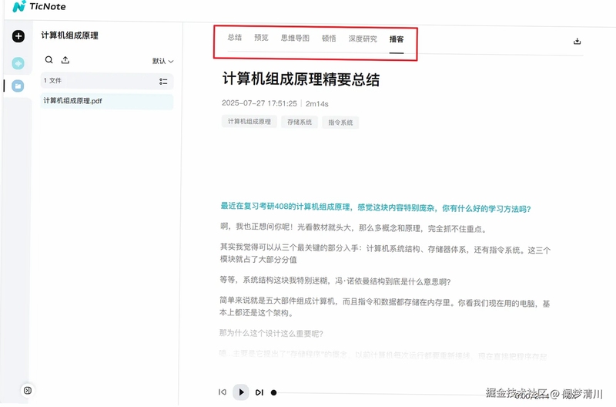Click the 计算机组成原理 project title
This screenshot has width=616, height=407.
tap(70, 35)
